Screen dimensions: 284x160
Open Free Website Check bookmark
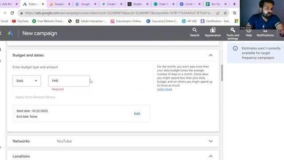pyautogui.click(x=48, y=21)
